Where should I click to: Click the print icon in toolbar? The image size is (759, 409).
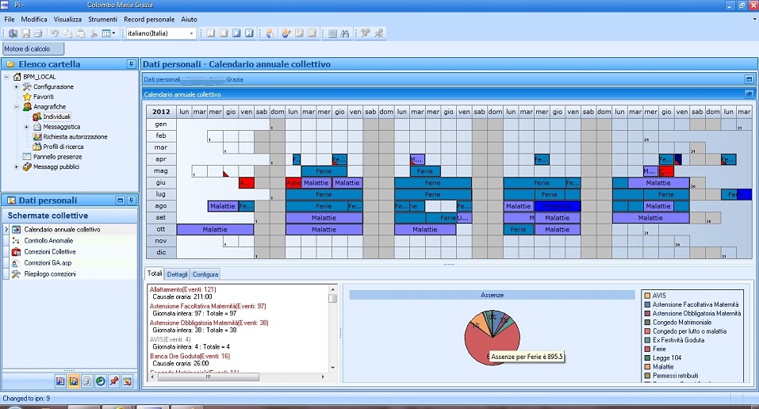(39, 33)
